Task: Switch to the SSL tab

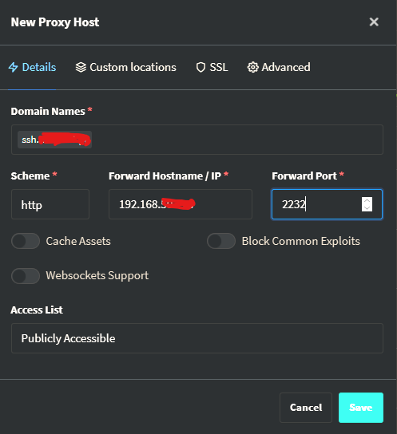Action: pyautogui.click(x=212, y=67)
